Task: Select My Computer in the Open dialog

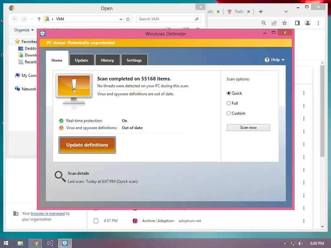Action: pos(26,76)
